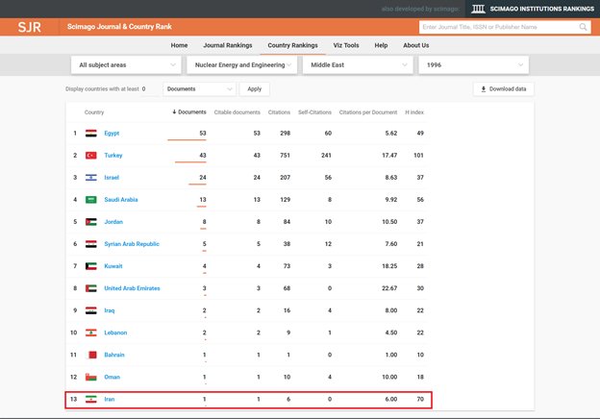
Task: Click the Egypt flag icon
Action: 91,134
